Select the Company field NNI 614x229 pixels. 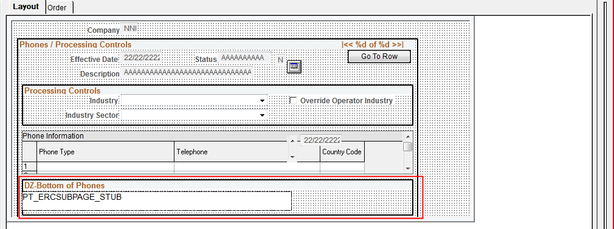pos(130,29)
